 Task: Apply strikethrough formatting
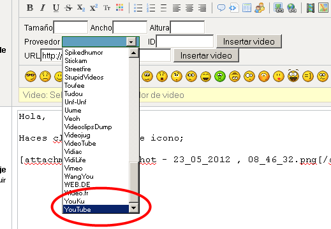68,8
